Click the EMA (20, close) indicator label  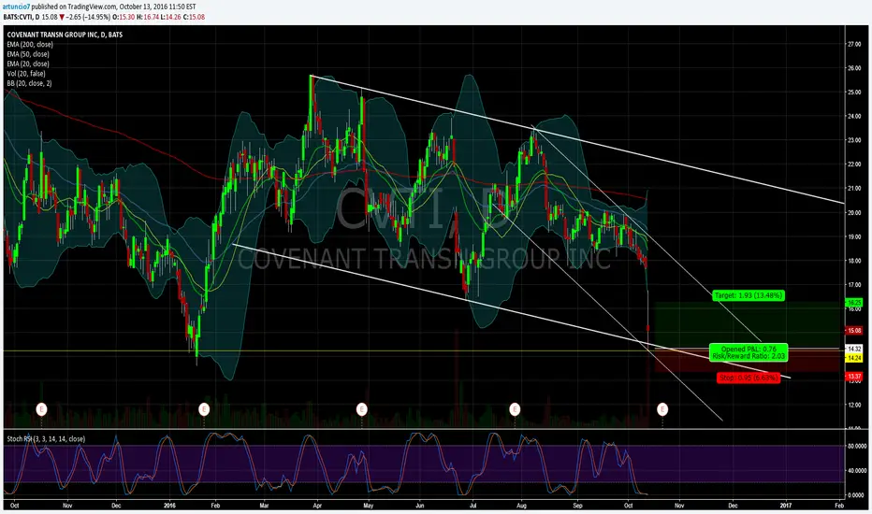(28, 64)
